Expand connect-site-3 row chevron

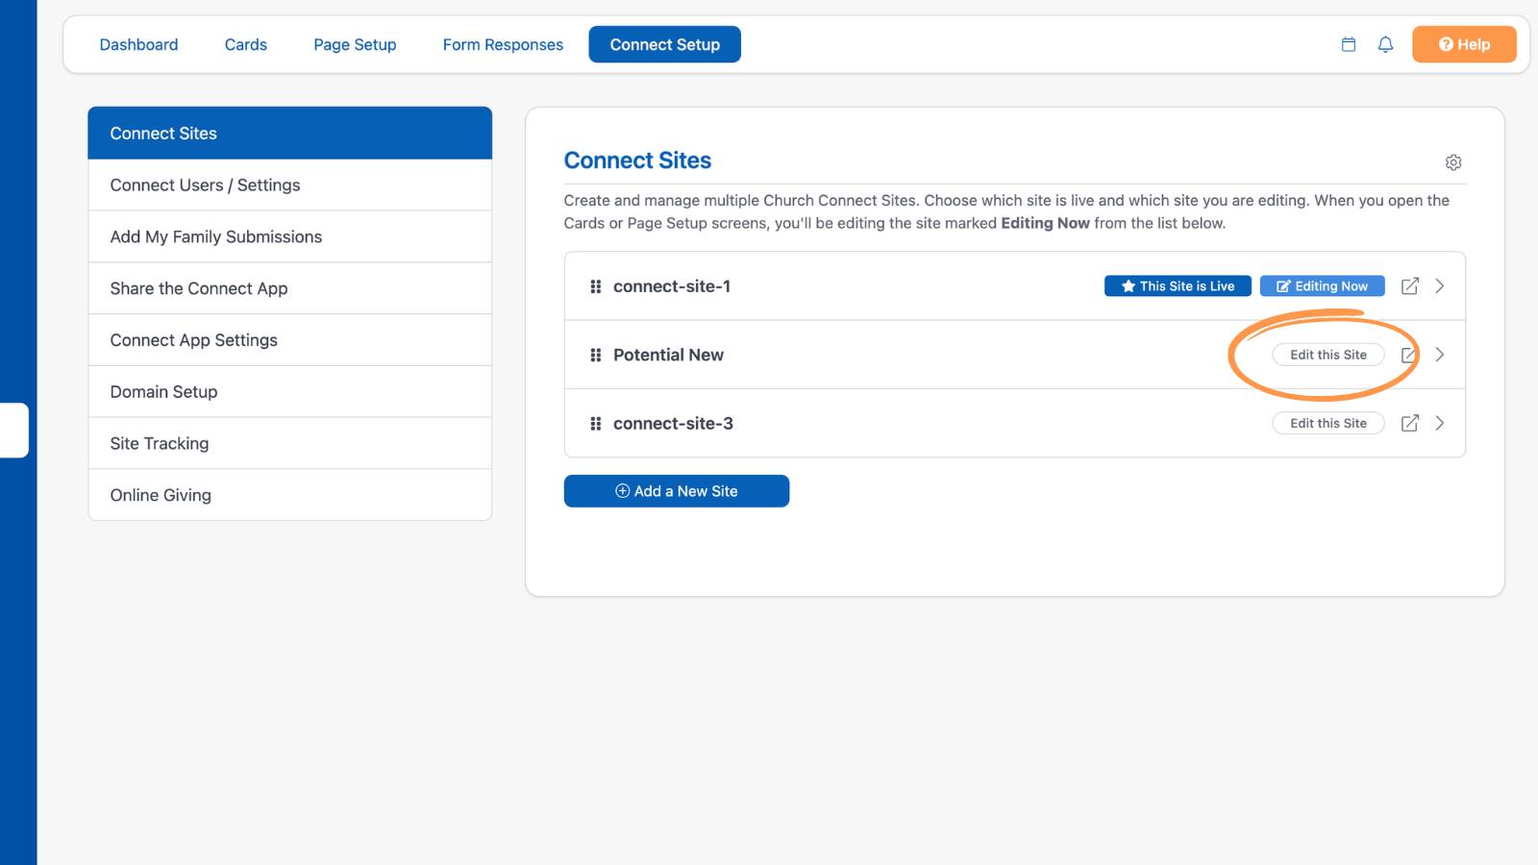coord(1440,424)
